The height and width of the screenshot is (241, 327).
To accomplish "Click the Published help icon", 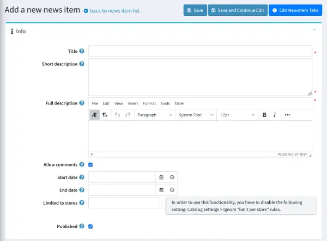I will pyautogui.click(x=82, y=226).
